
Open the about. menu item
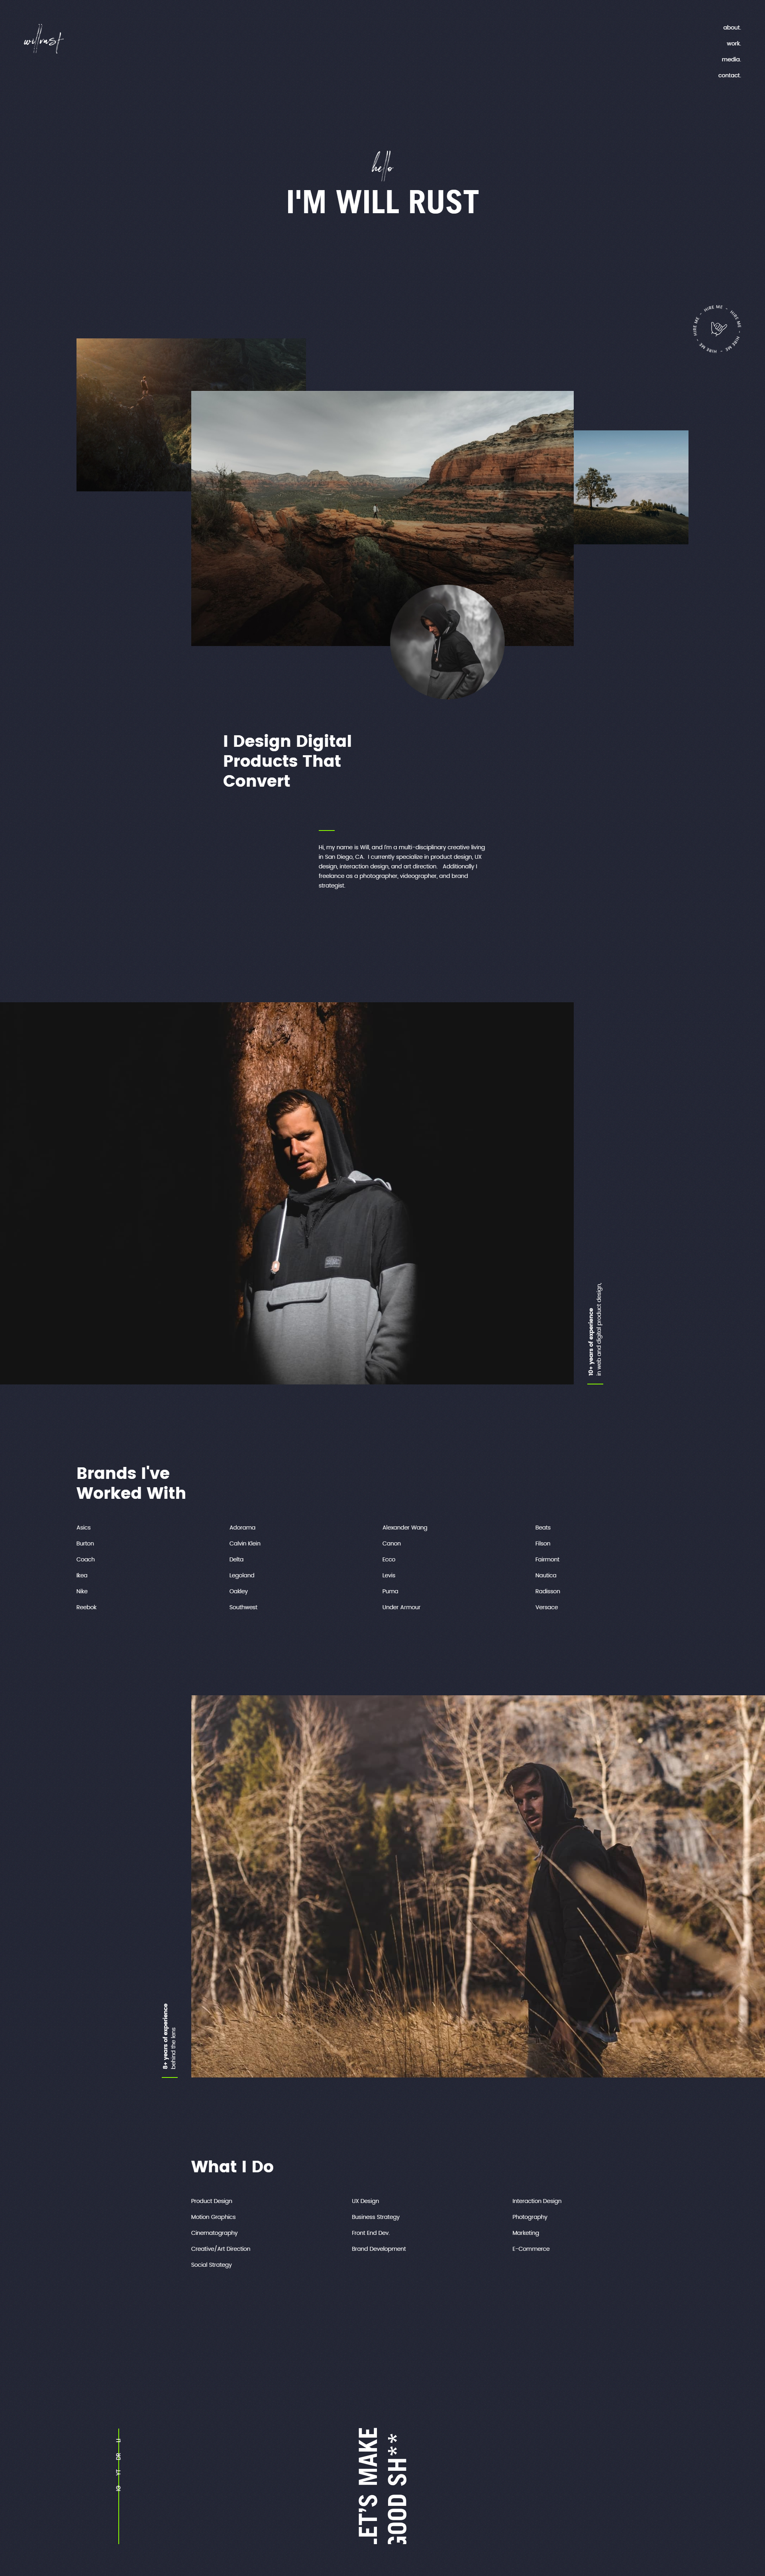pos(732,28)
